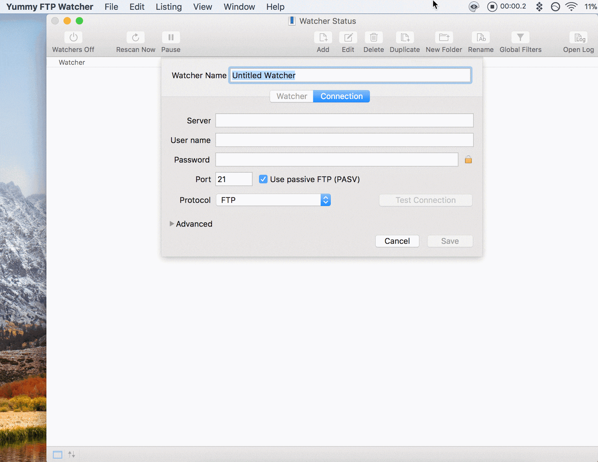Select the Connection tab
Image resolution: width=598 pixels, height=462 pixels.
341,96
